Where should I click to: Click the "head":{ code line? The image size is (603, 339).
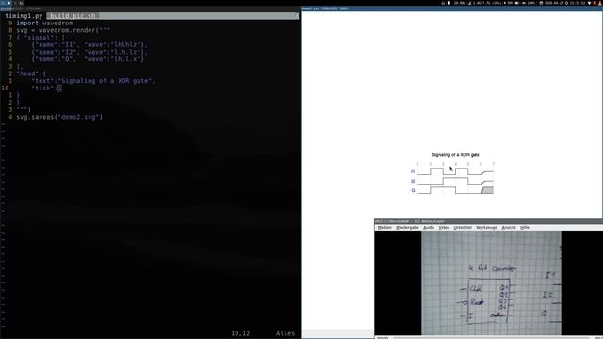(31, 73)
